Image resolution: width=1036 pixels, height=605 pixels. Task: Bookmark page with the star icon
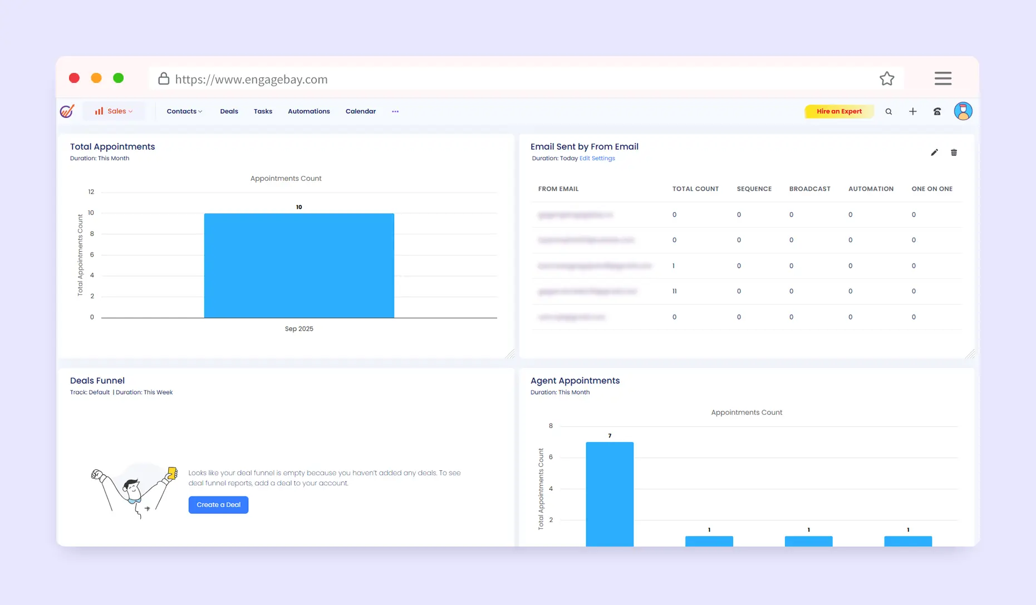(x=887, y=79)
